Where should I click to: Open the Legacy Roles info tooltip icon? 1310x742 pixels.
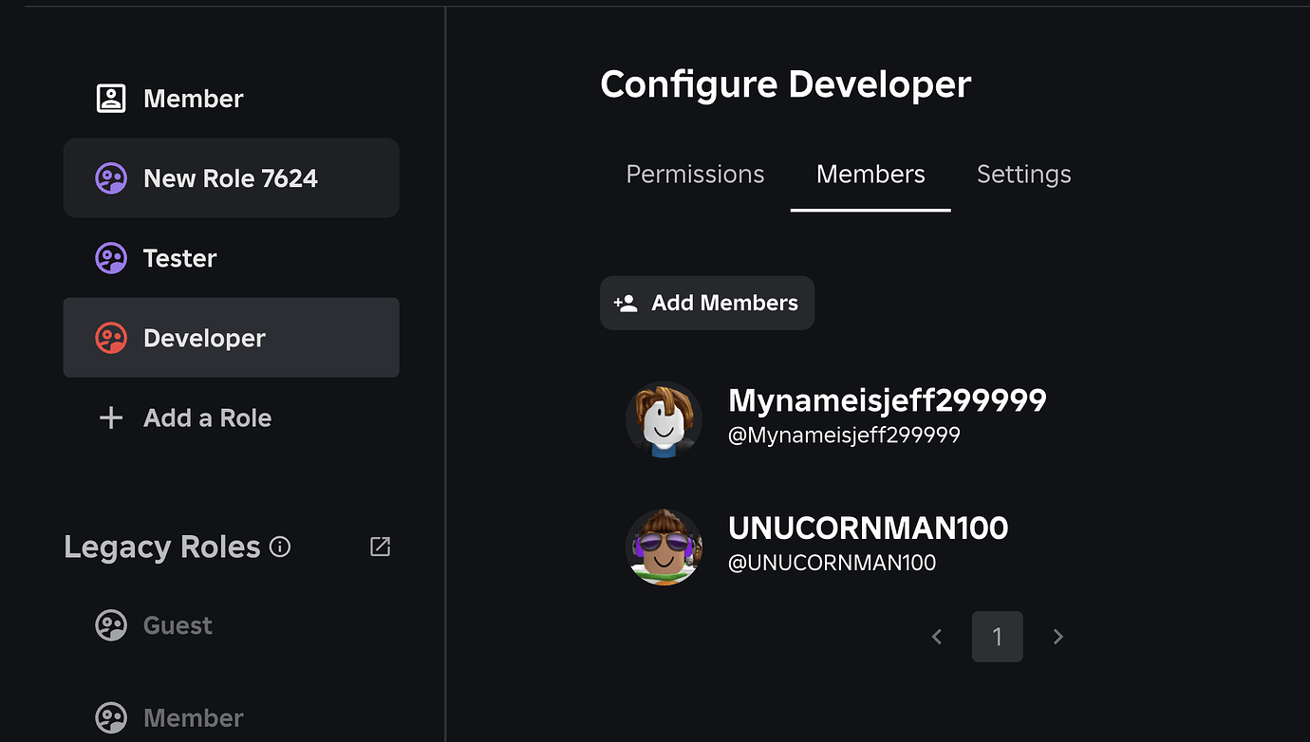click(x=280, y=546)
